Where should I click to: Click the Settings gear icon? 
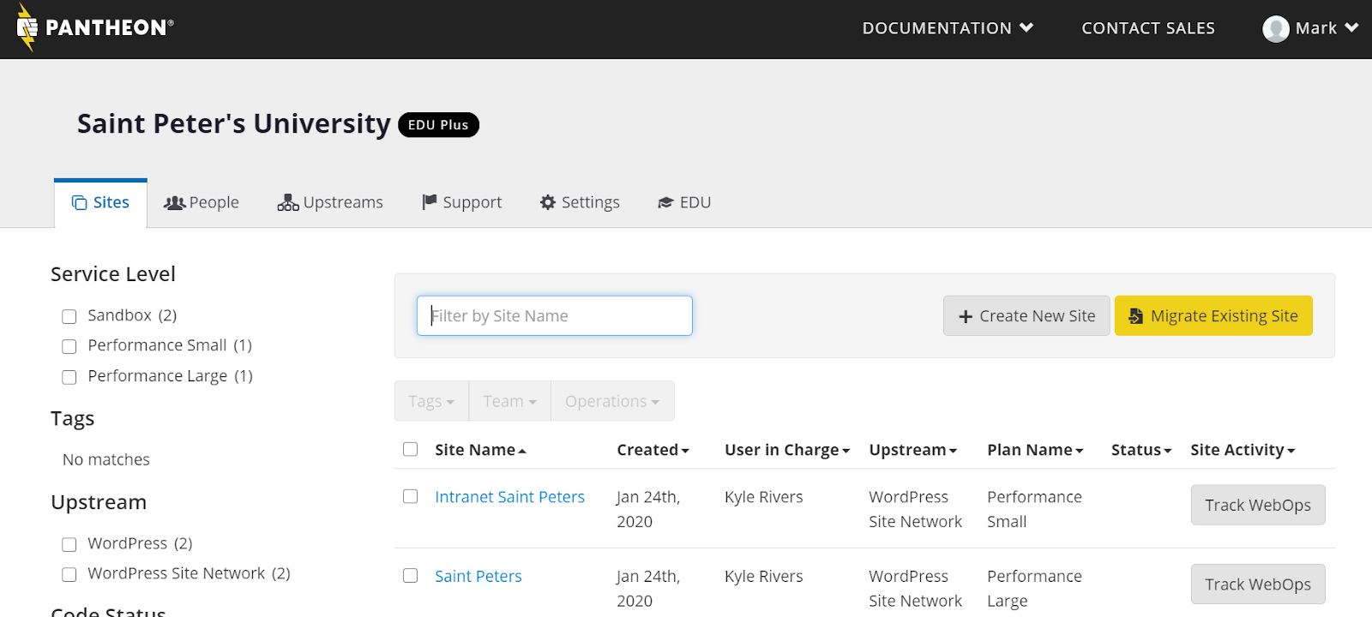pos(548,202)
